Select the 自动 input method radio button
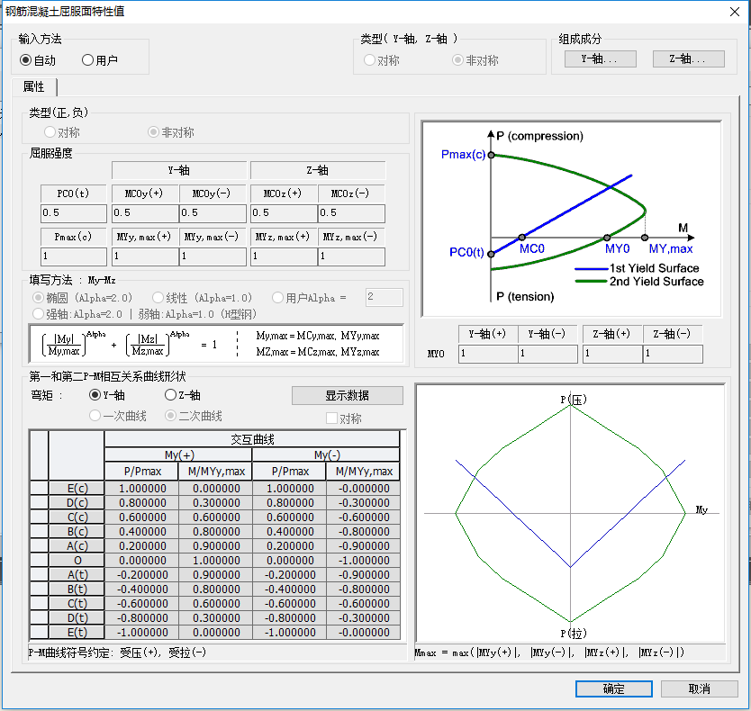This screenshot has height=711, width=751. (x=26, y=60)
